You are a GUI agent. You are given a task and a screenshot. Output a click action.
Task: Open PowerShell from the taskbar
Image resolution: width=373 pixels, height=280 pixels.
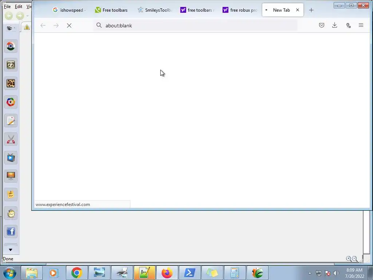[189, 273]
